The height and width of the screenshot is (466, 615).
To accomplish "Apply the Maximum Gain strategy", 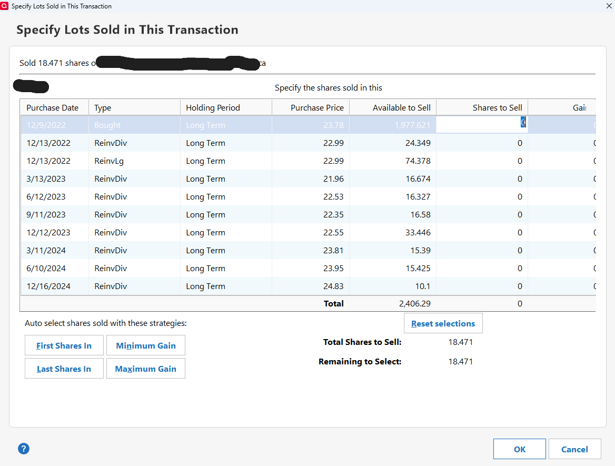I will 146,369.
